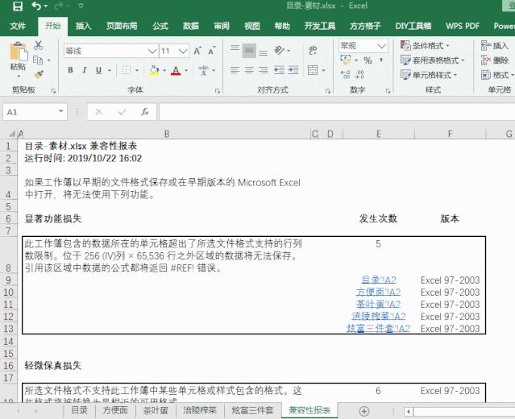
Task: Click the Save icon in title bar
Action: (18, 6)
